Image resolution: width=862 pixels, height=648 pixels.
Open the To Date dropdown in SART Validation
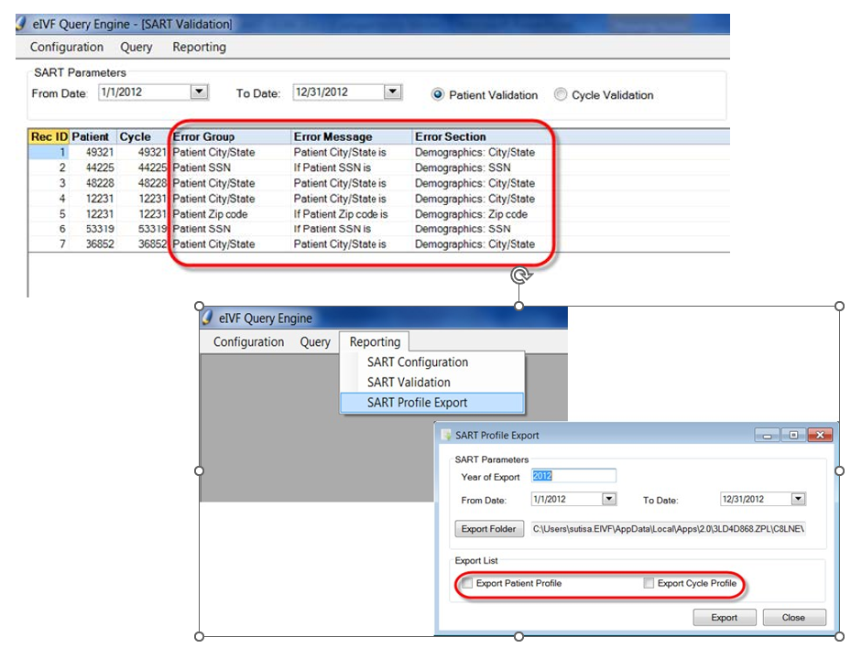tap(392, 92)
